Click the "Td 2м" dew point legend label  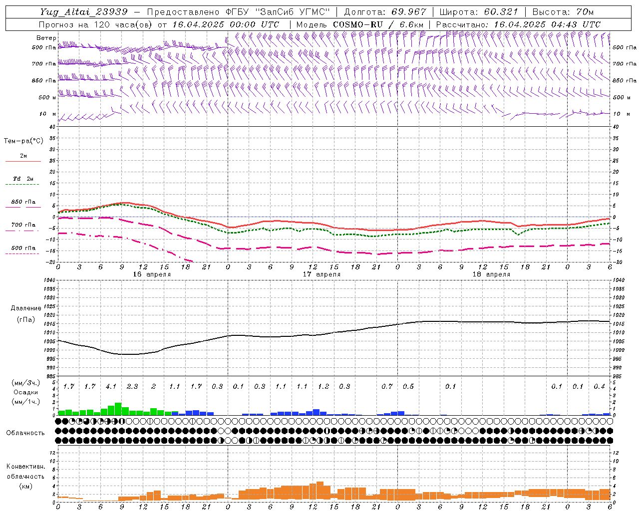coord(23,179)
